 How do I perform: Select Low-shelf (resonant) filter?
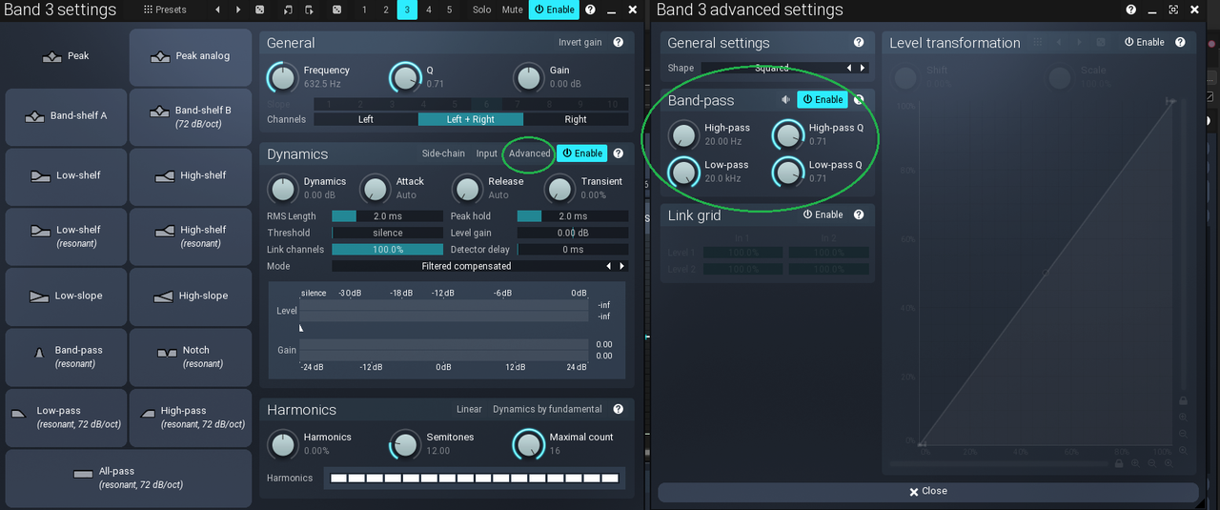(x=66, y=236)
